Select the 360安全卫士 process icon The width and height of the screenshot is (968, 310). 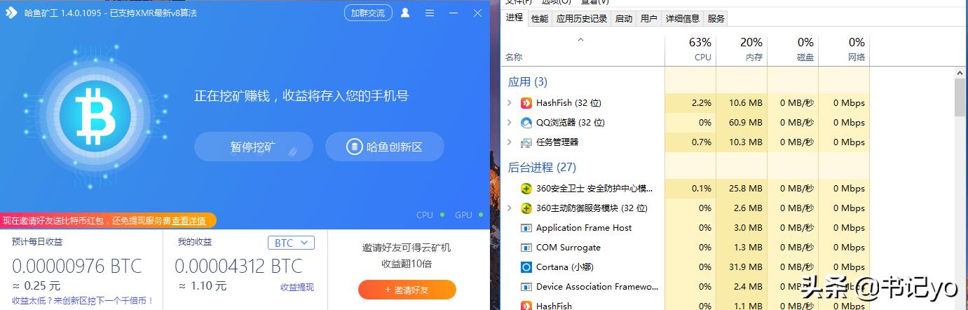click(526, 189)
